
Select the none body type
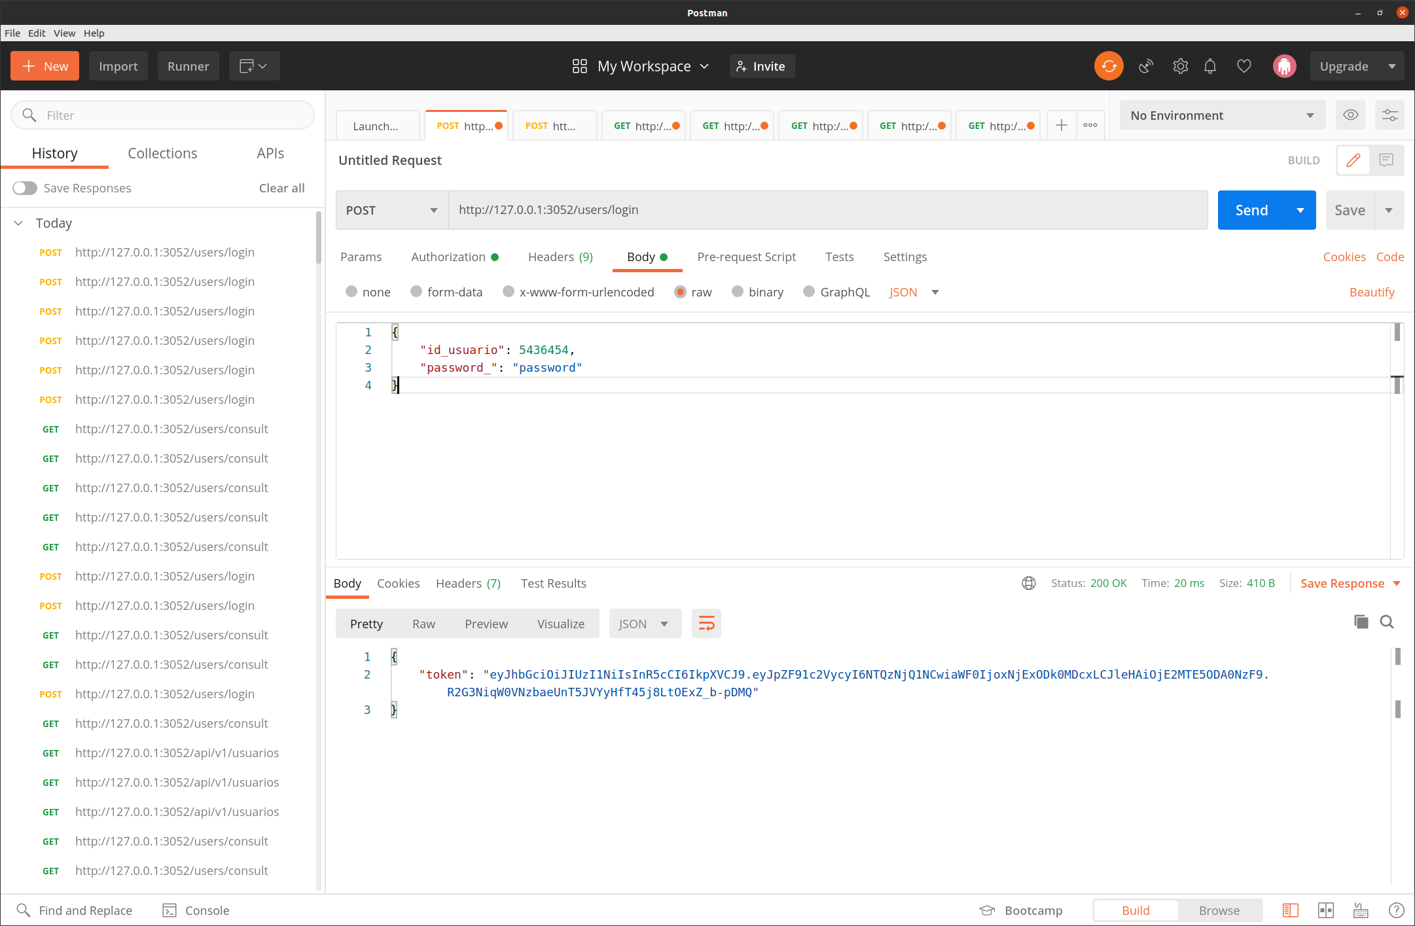[351, 292]
